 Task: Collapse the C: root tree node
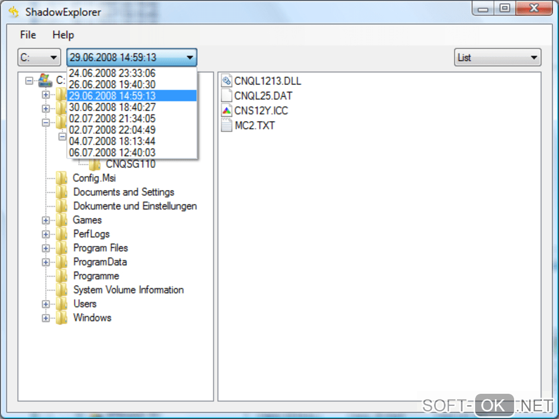(x=29, y=81)
